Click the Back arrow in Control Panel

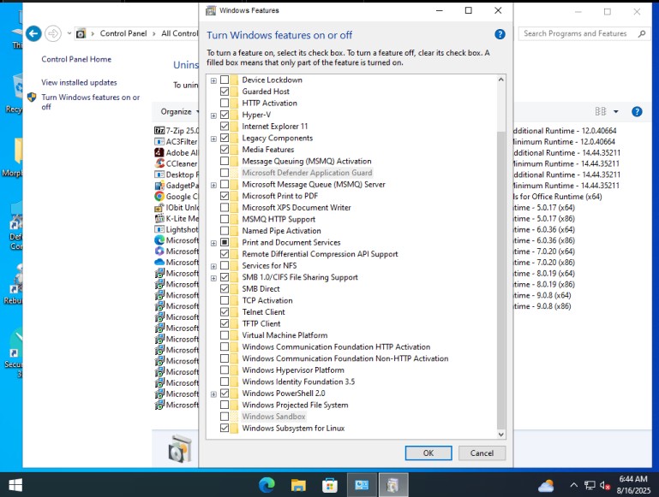click(x=33, y=33)
